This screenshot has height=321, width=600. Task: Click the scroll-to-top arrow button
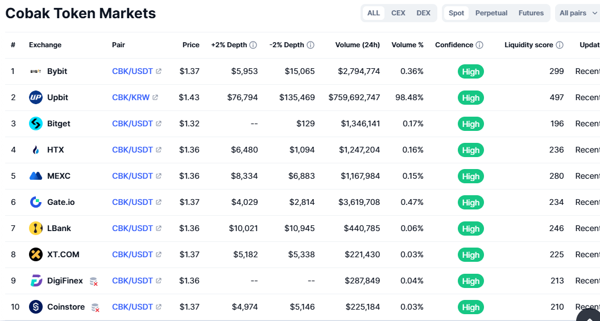589,315
